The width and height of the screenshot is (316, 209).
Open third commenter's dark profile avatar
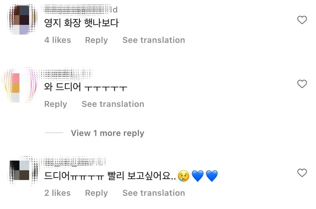tap(22, 170)
